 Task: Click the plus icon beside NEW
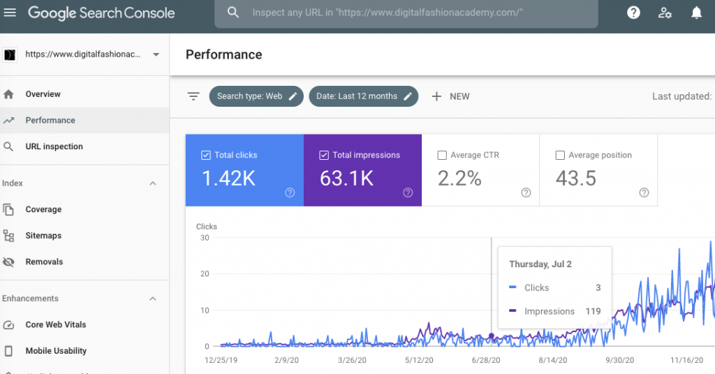(436, 96)
